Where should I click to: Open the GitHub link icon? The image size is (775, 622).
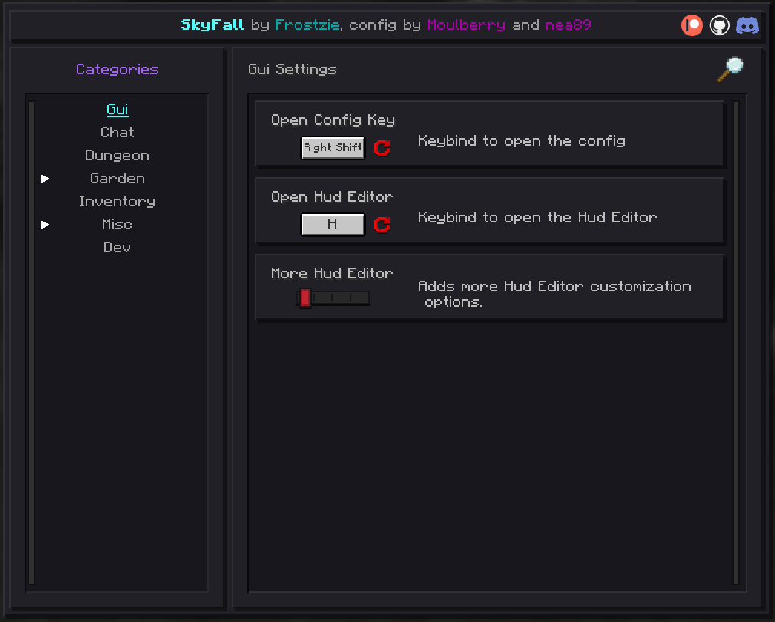pos(719,25)
